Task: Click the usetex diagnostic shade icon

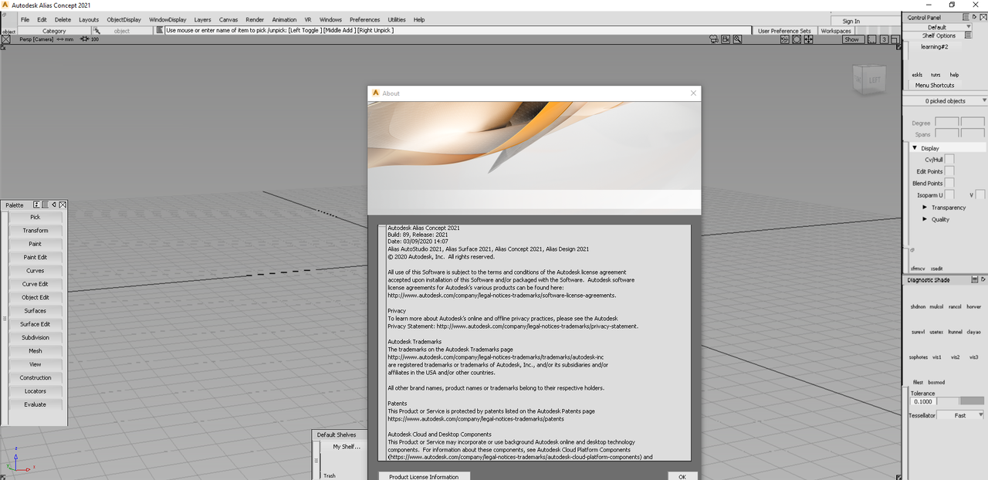Action: point(936,332)
